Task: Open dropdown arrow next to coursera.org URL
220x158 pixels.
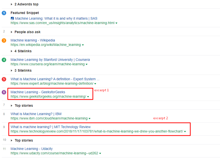Action: pyautogui.click(x=87, y=64)
